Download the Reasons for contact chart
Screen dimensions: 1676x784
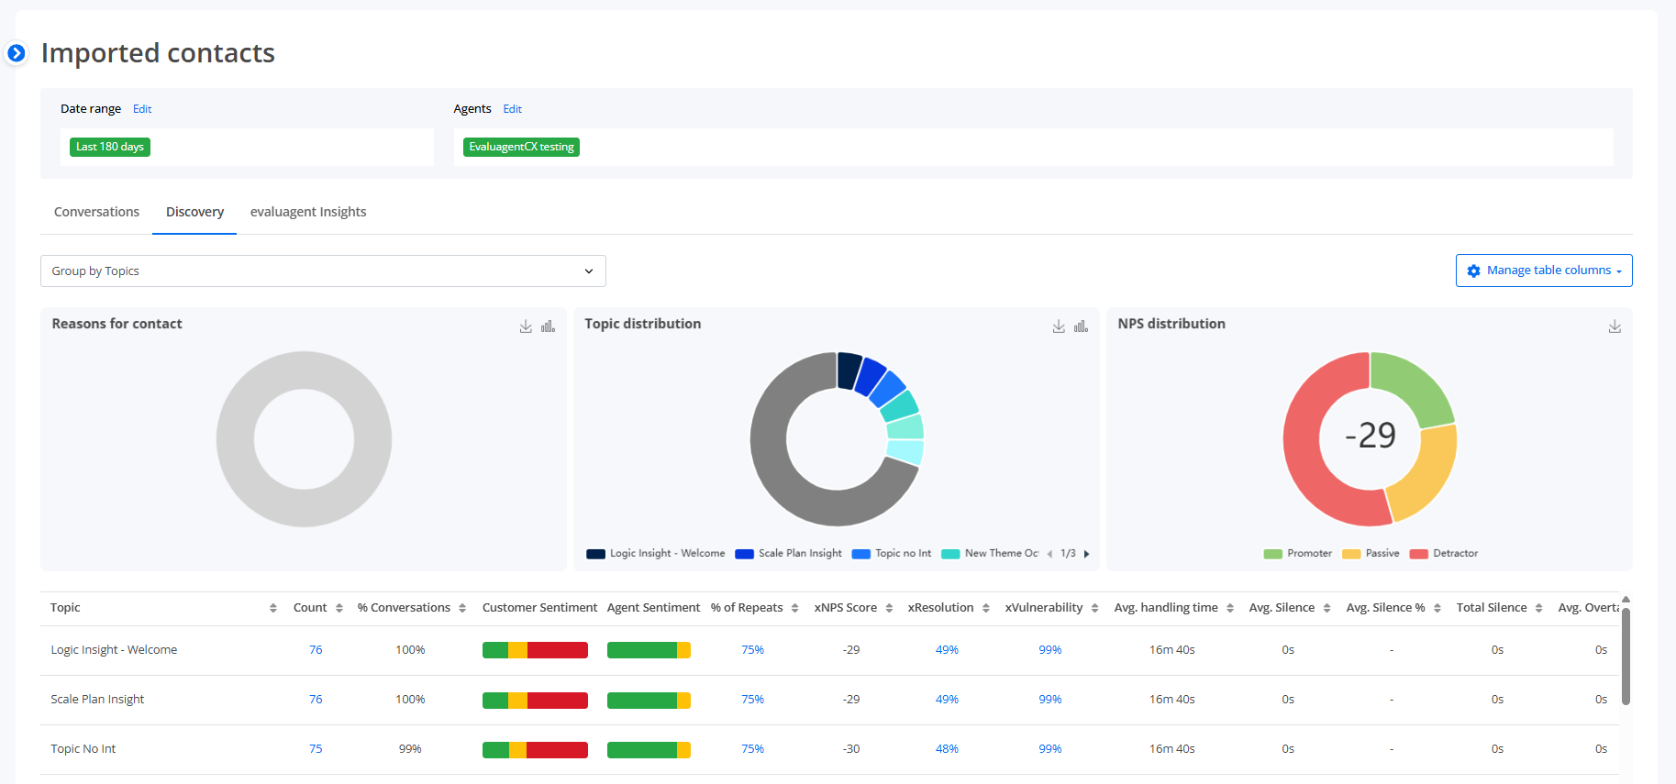[526, 326]
